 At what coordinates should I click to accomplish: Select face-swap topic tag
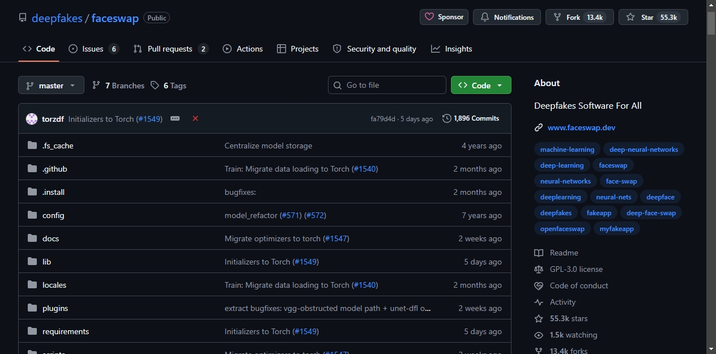[x=621, y=181]
